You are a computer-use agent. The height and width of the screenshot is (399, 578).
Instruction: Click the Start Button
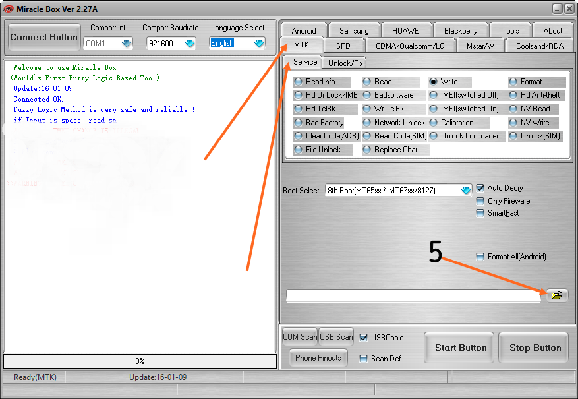(459, 348)
